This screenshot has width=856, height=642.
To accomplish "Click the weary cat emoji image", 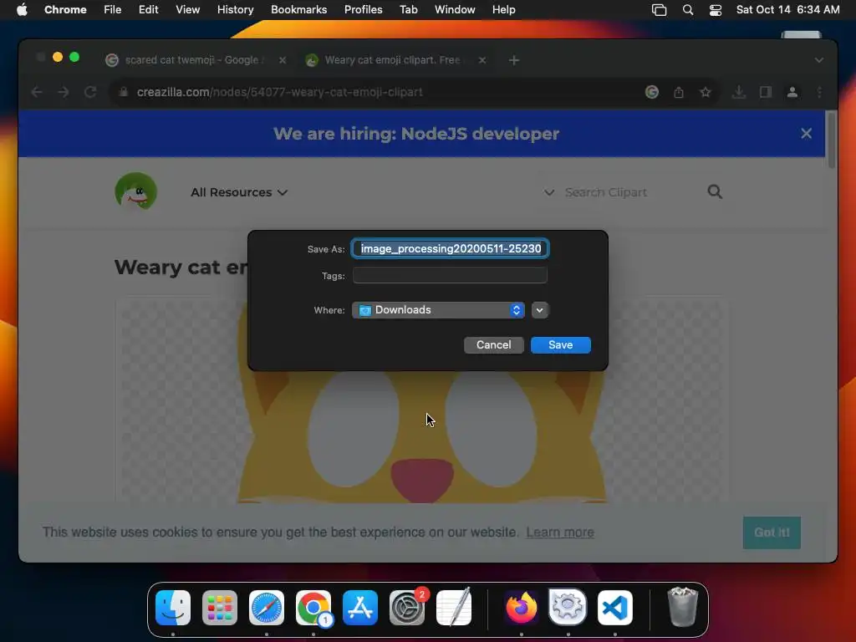I will [421, 436].
